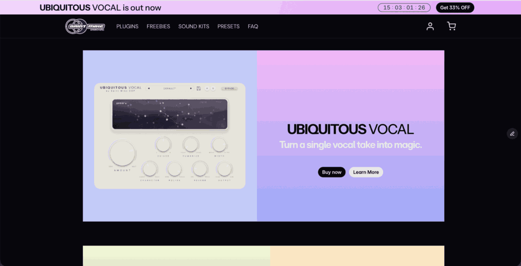The height and width of the screenshot is (266, 521).
Task: Click the Get 33% OFF button
Action: click(455, 8)
